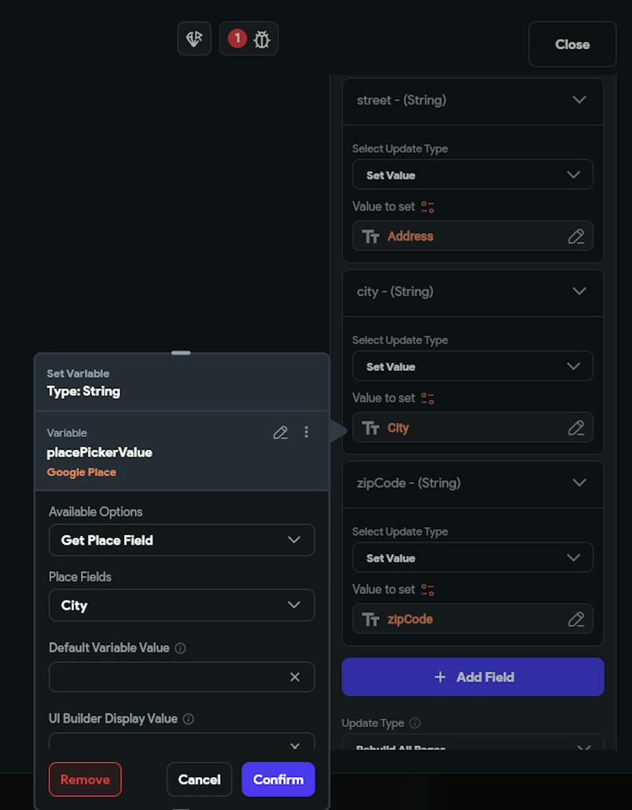The image size is (632, 810).
Task: Click info icon next to UI Builder Display Value
Action: 188,719
